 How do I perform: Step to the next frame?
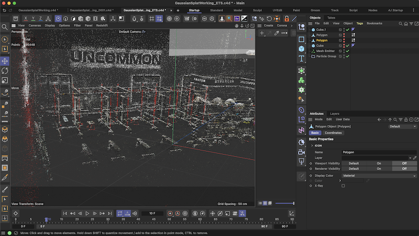95,213
